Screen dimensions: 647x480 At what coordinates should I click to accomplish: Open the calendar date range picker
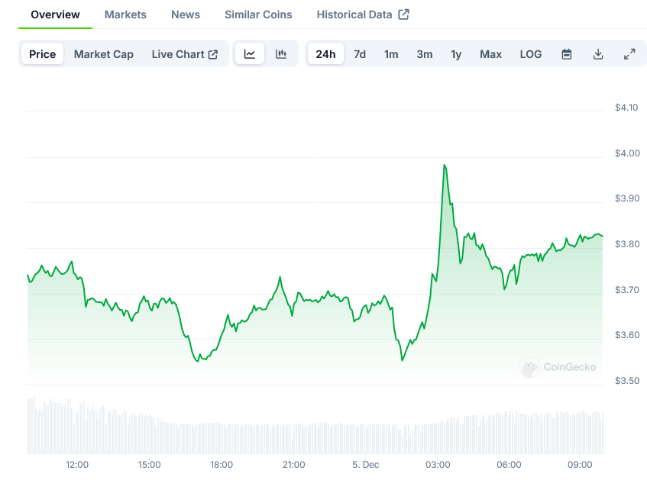pos(567,54)
